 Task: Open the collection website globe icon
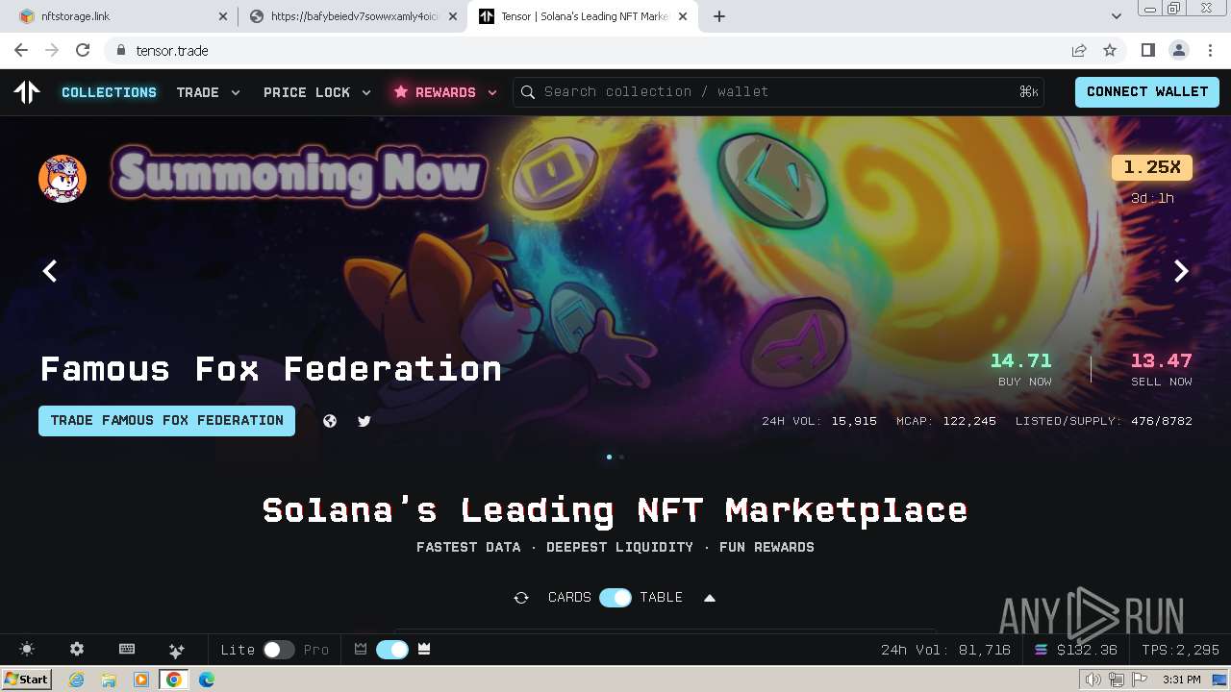330,421
